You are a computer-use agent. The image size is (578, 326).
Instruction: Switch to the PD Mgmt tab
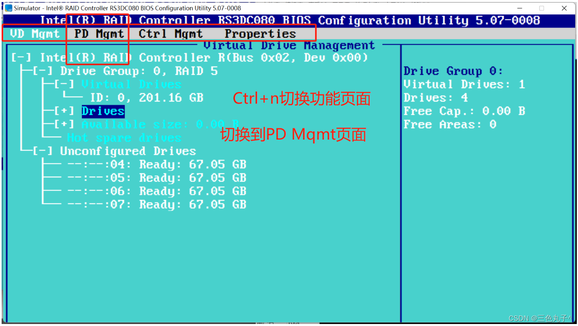point(99,34)
